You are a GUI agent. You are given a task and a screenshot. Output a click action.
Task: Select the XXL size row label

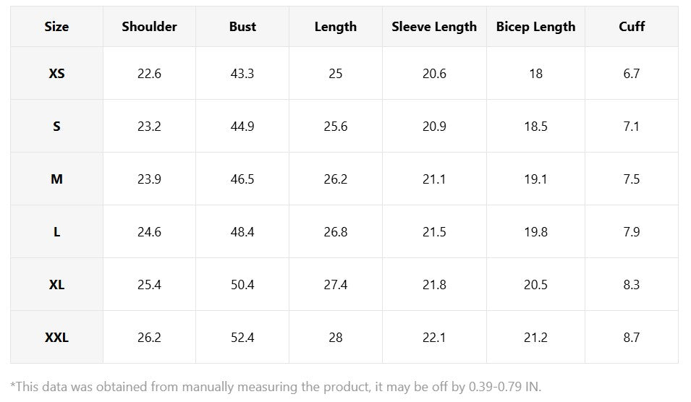point(56,338)
